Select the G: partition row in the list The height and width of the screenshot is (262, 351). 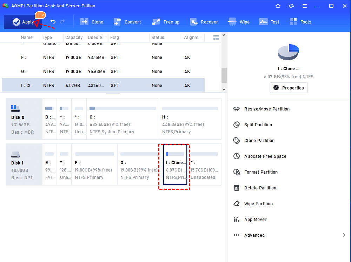pos(103,71)
